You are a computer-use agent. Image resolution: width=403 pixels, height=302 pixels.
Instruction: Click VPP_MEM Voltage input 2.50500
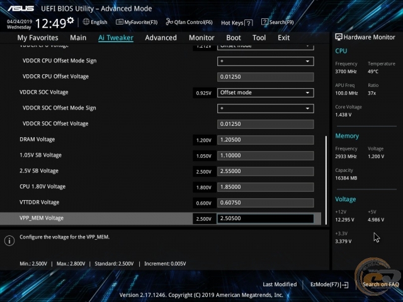click(266, 218)
